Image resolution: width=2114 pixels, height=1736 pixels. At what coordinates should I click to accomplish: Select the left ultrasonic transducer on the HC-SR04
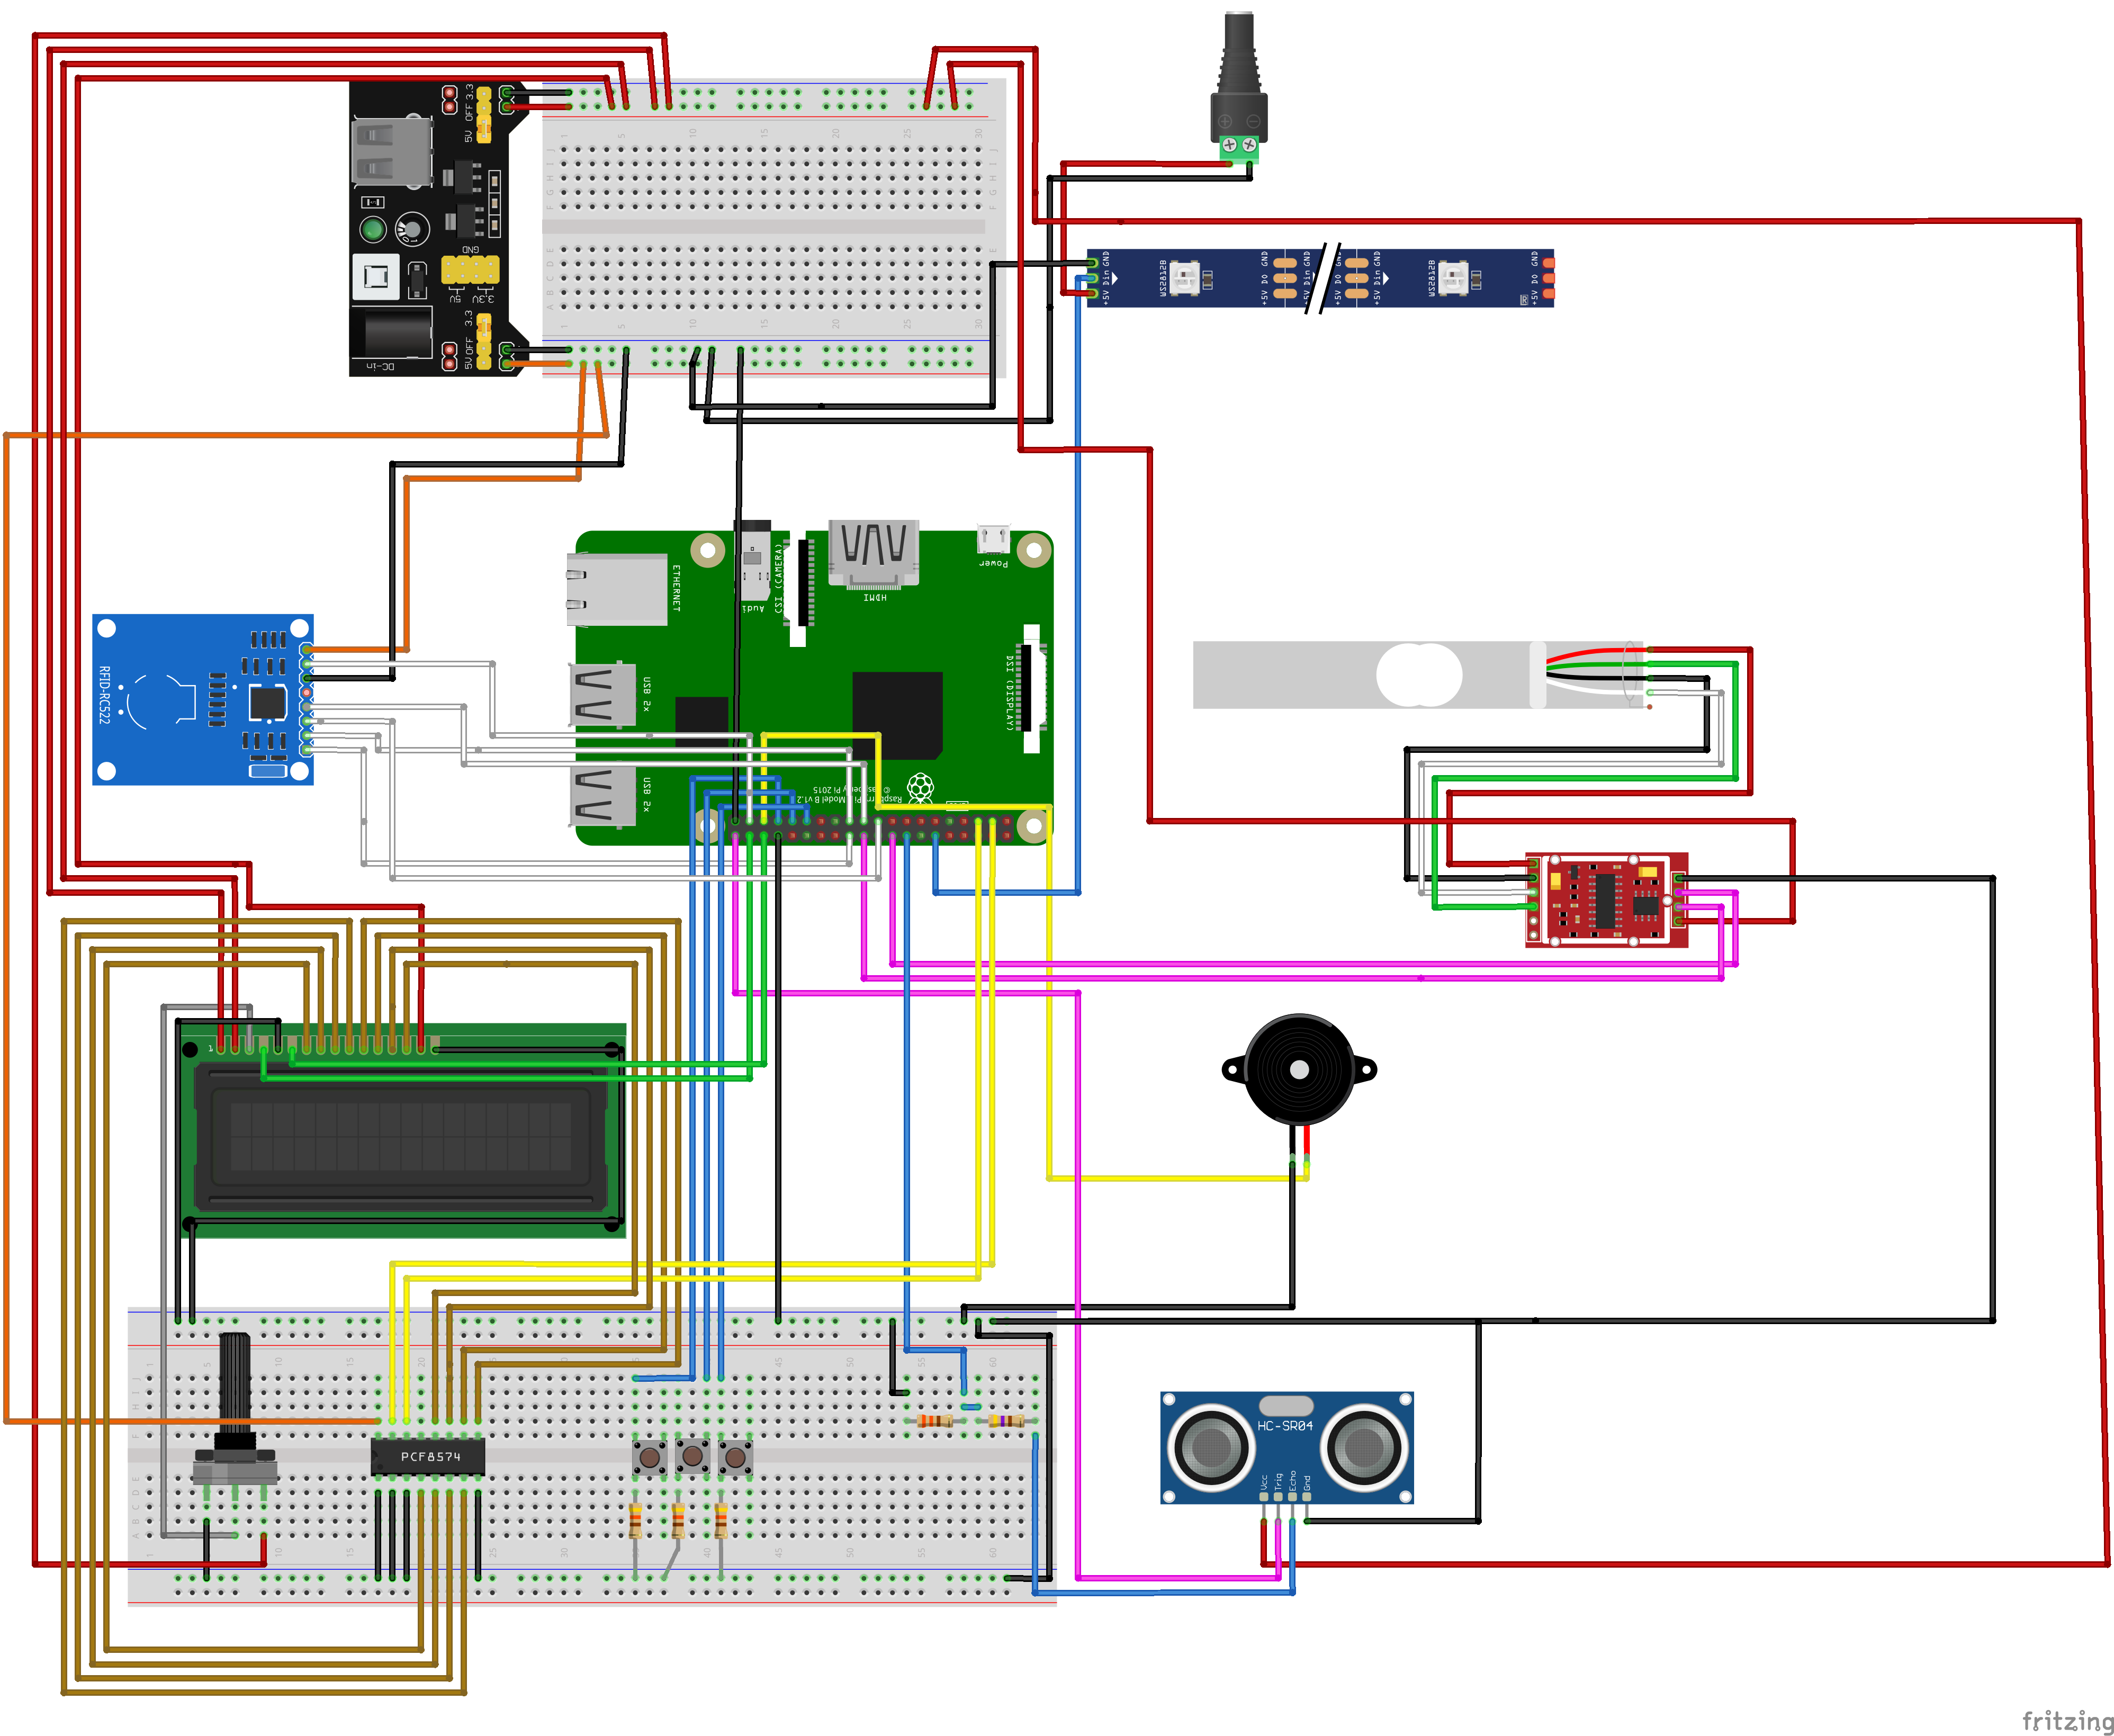click(1211, 1447)
